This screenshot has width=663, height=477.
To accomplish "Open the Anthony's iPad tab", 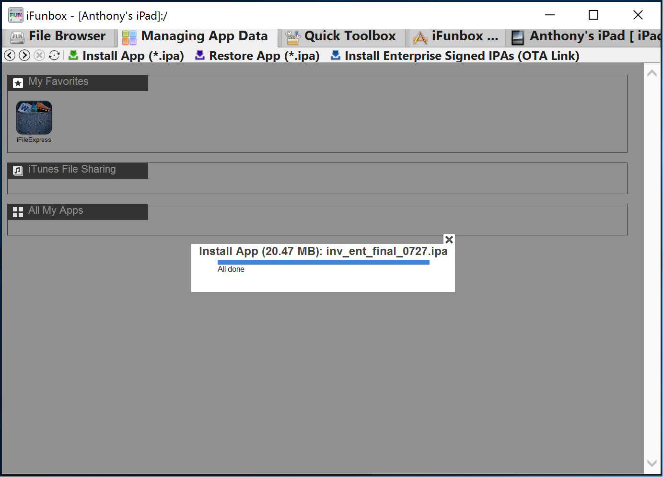I will pyautogui.click(x=585, y=36).
